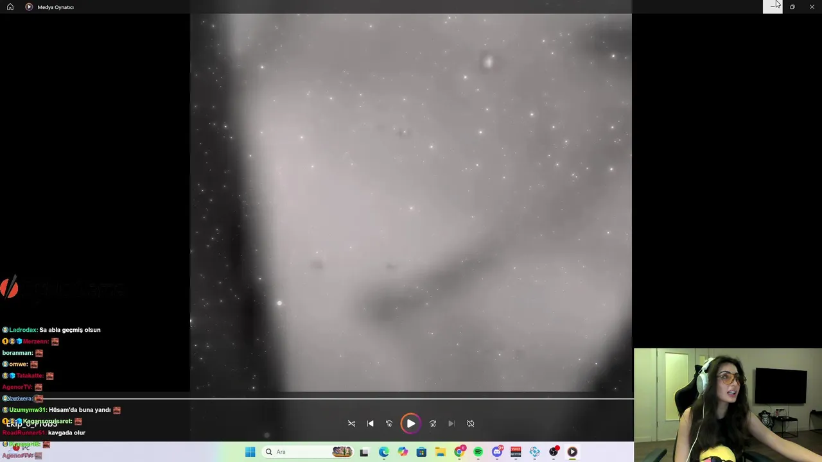Toggle repeat mode in the media player

click(x=470, y=424)
